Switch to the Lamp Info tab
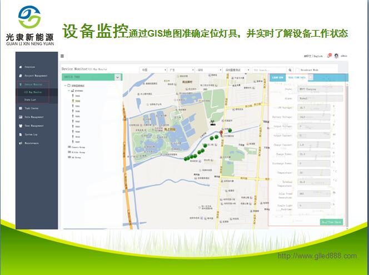The width and height of the screenshot is (369, 275). coord(278,77)
